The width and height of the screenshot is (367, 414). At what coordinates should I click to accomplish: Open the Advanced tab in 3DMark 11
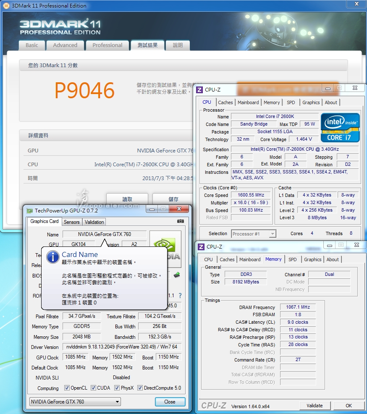point(65,45)
